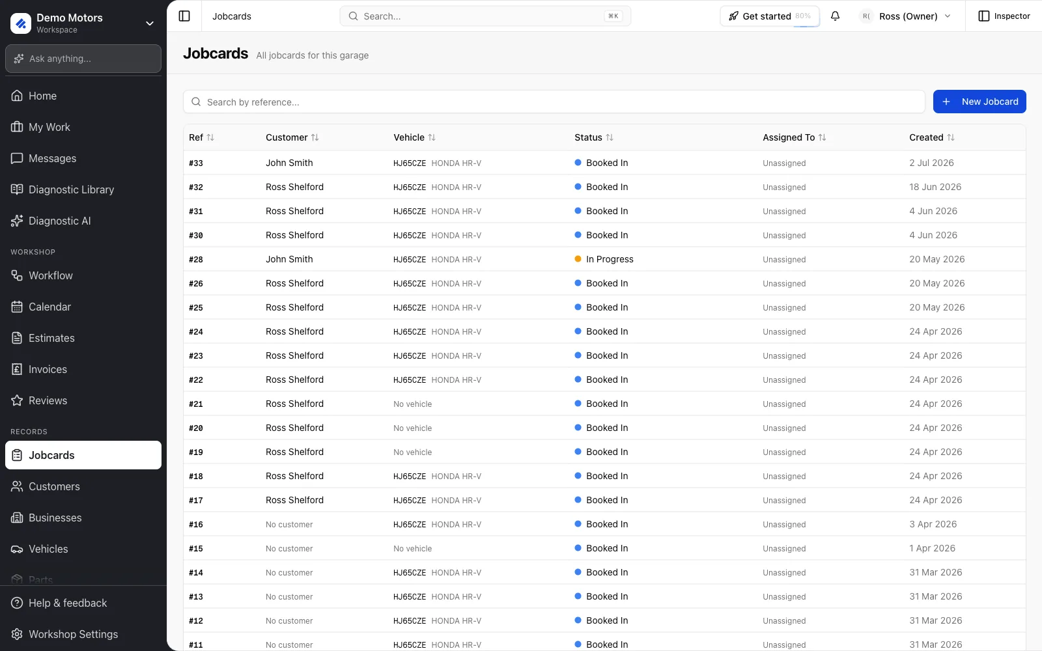Click the Ask anything AI box
This screenshot has height=651, width=1042.
[83, 59]
